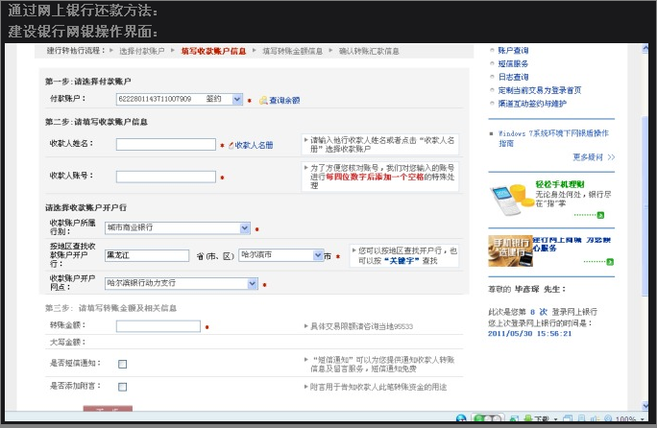Click the 收款人姓名 input field
Image resolution: width=657 pixels, height=428 pixels.
point(165,145)
